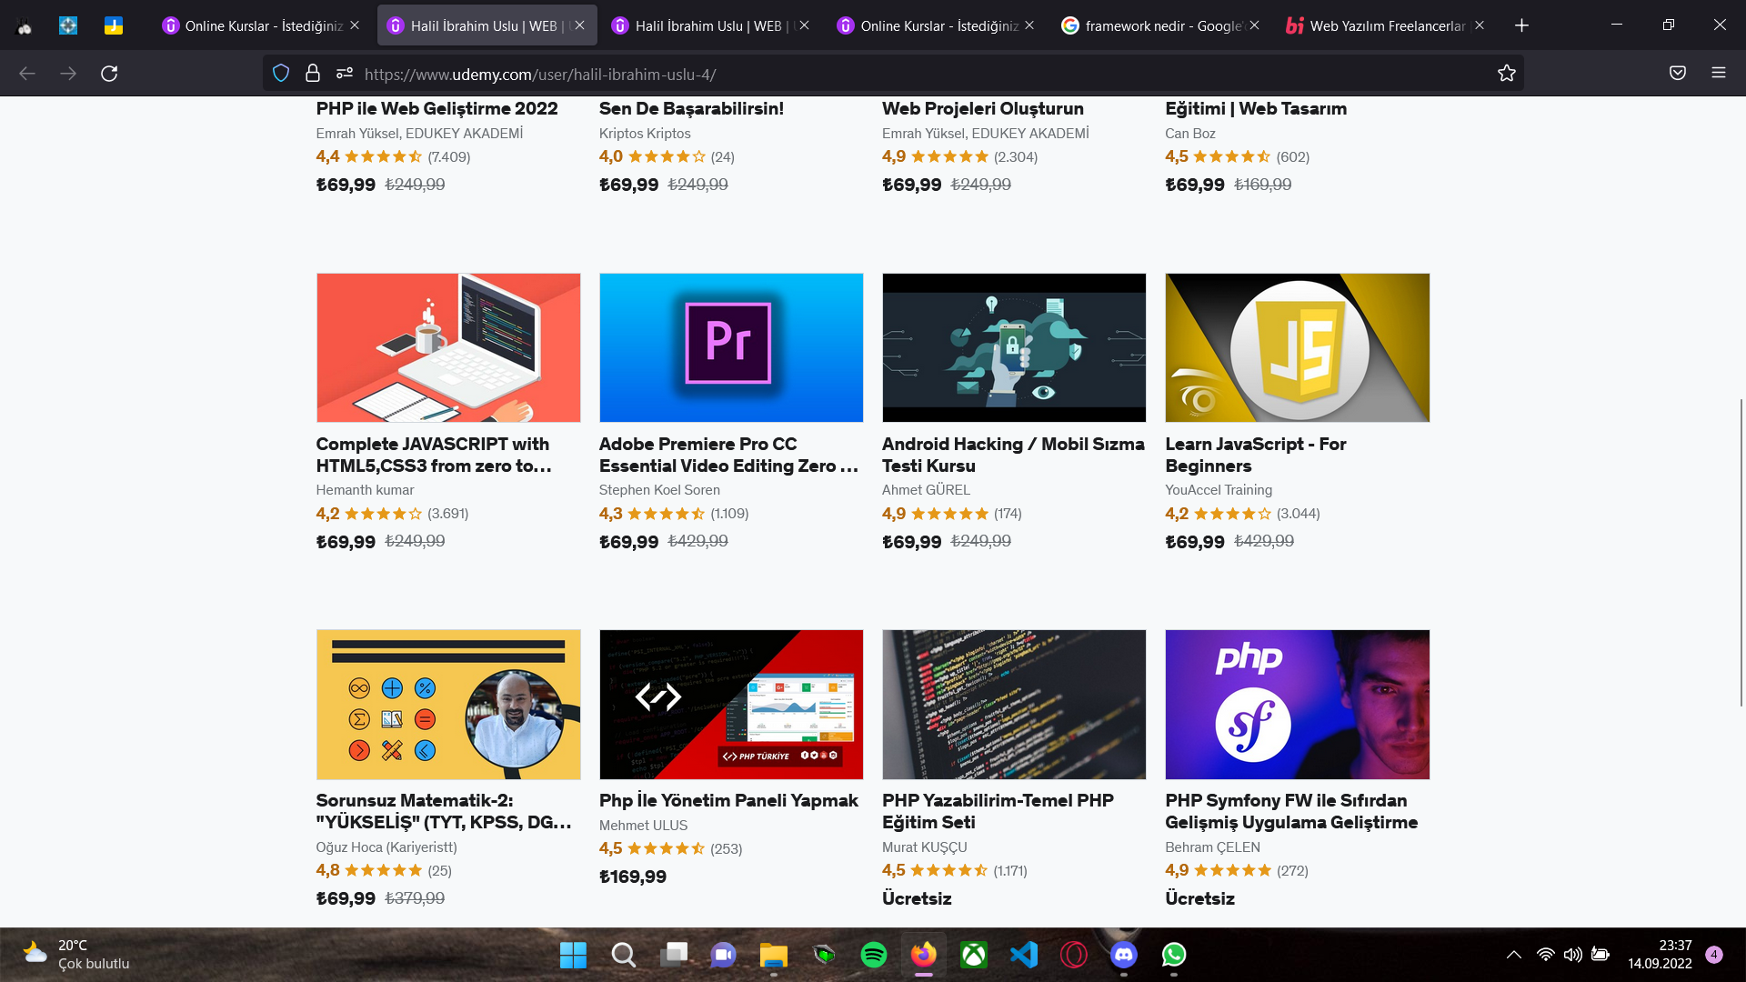Image resolution: width=1746 pixels, height=982 pixels.
Task: Open the Save to Pocket icon
Action: (1678, 74)
